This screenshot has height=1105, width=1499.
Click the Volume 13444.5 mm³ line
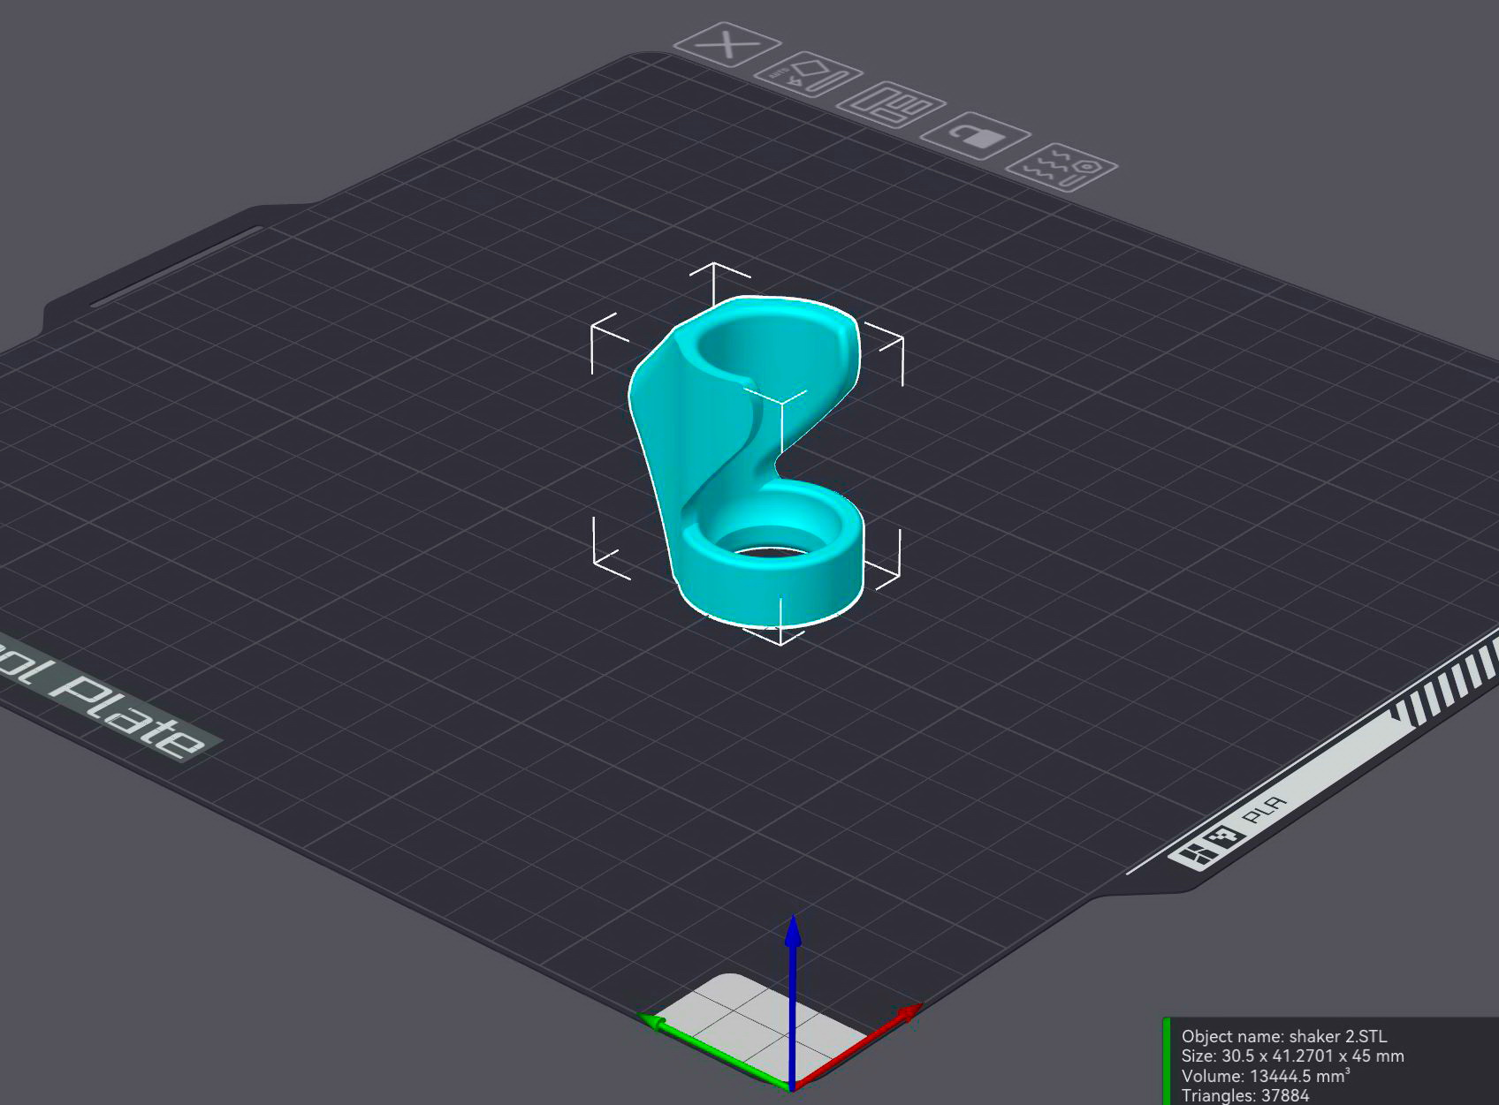click(x=1265, y=1076)
